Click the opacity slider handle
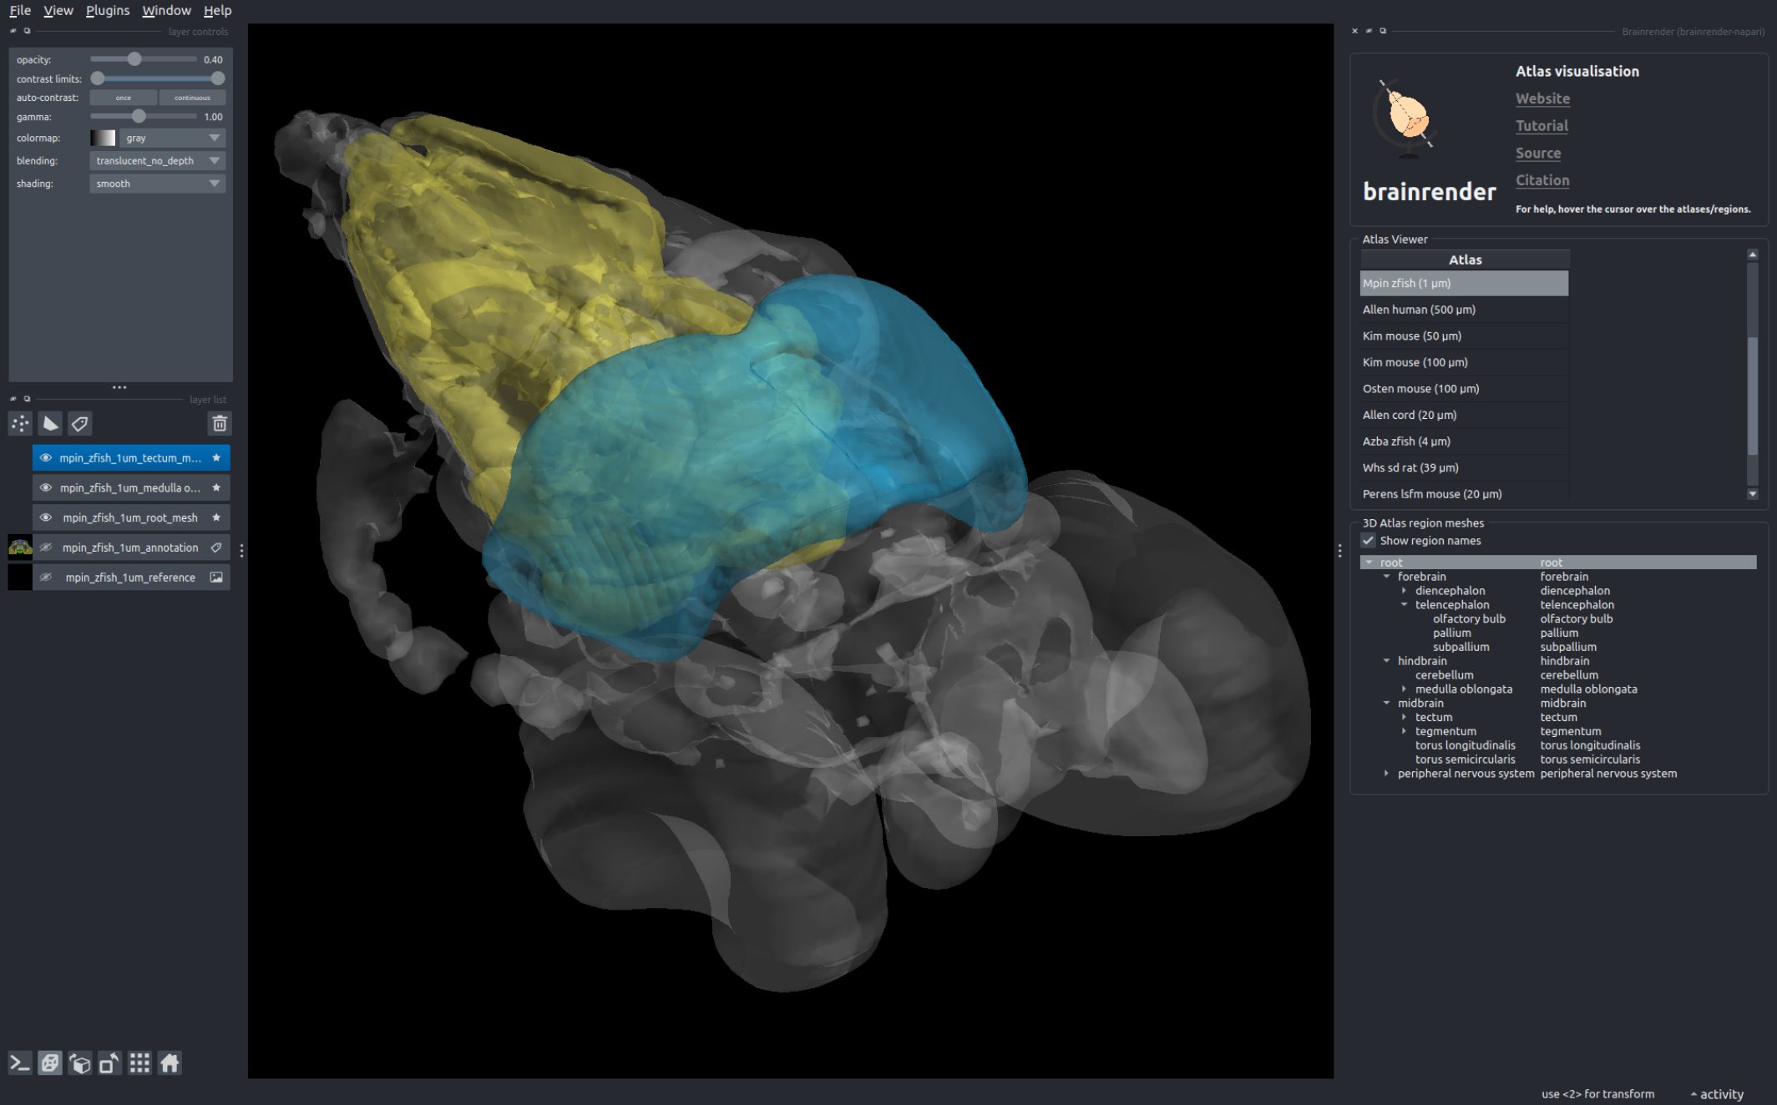The height and width of the screenshot is (1105, 1777). 134,59
